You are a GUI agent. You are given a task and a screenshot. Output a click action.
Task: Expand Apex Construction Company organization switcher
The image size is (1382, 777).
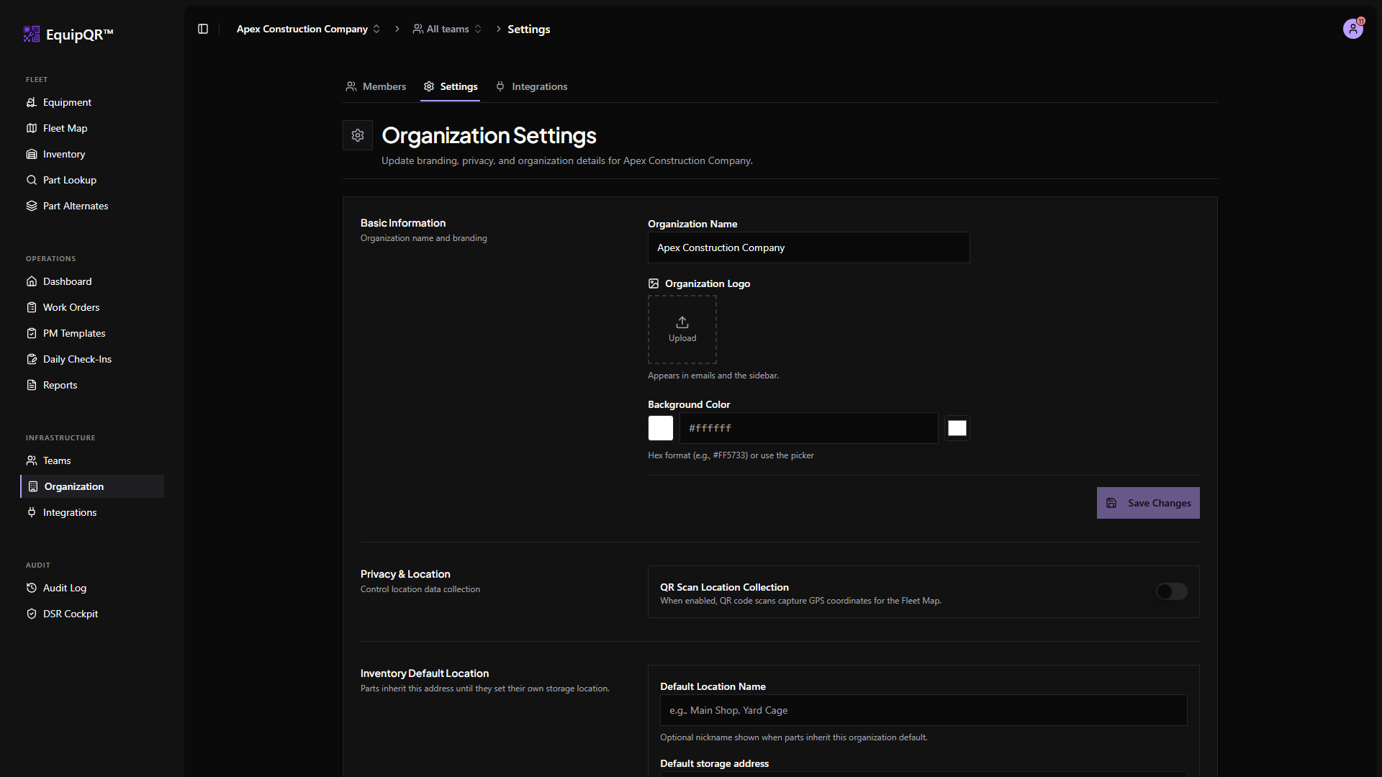pos(308,29)
